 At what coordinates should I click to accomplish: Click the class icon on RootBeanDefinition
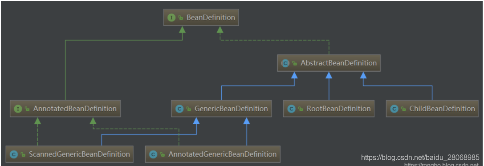291,109
